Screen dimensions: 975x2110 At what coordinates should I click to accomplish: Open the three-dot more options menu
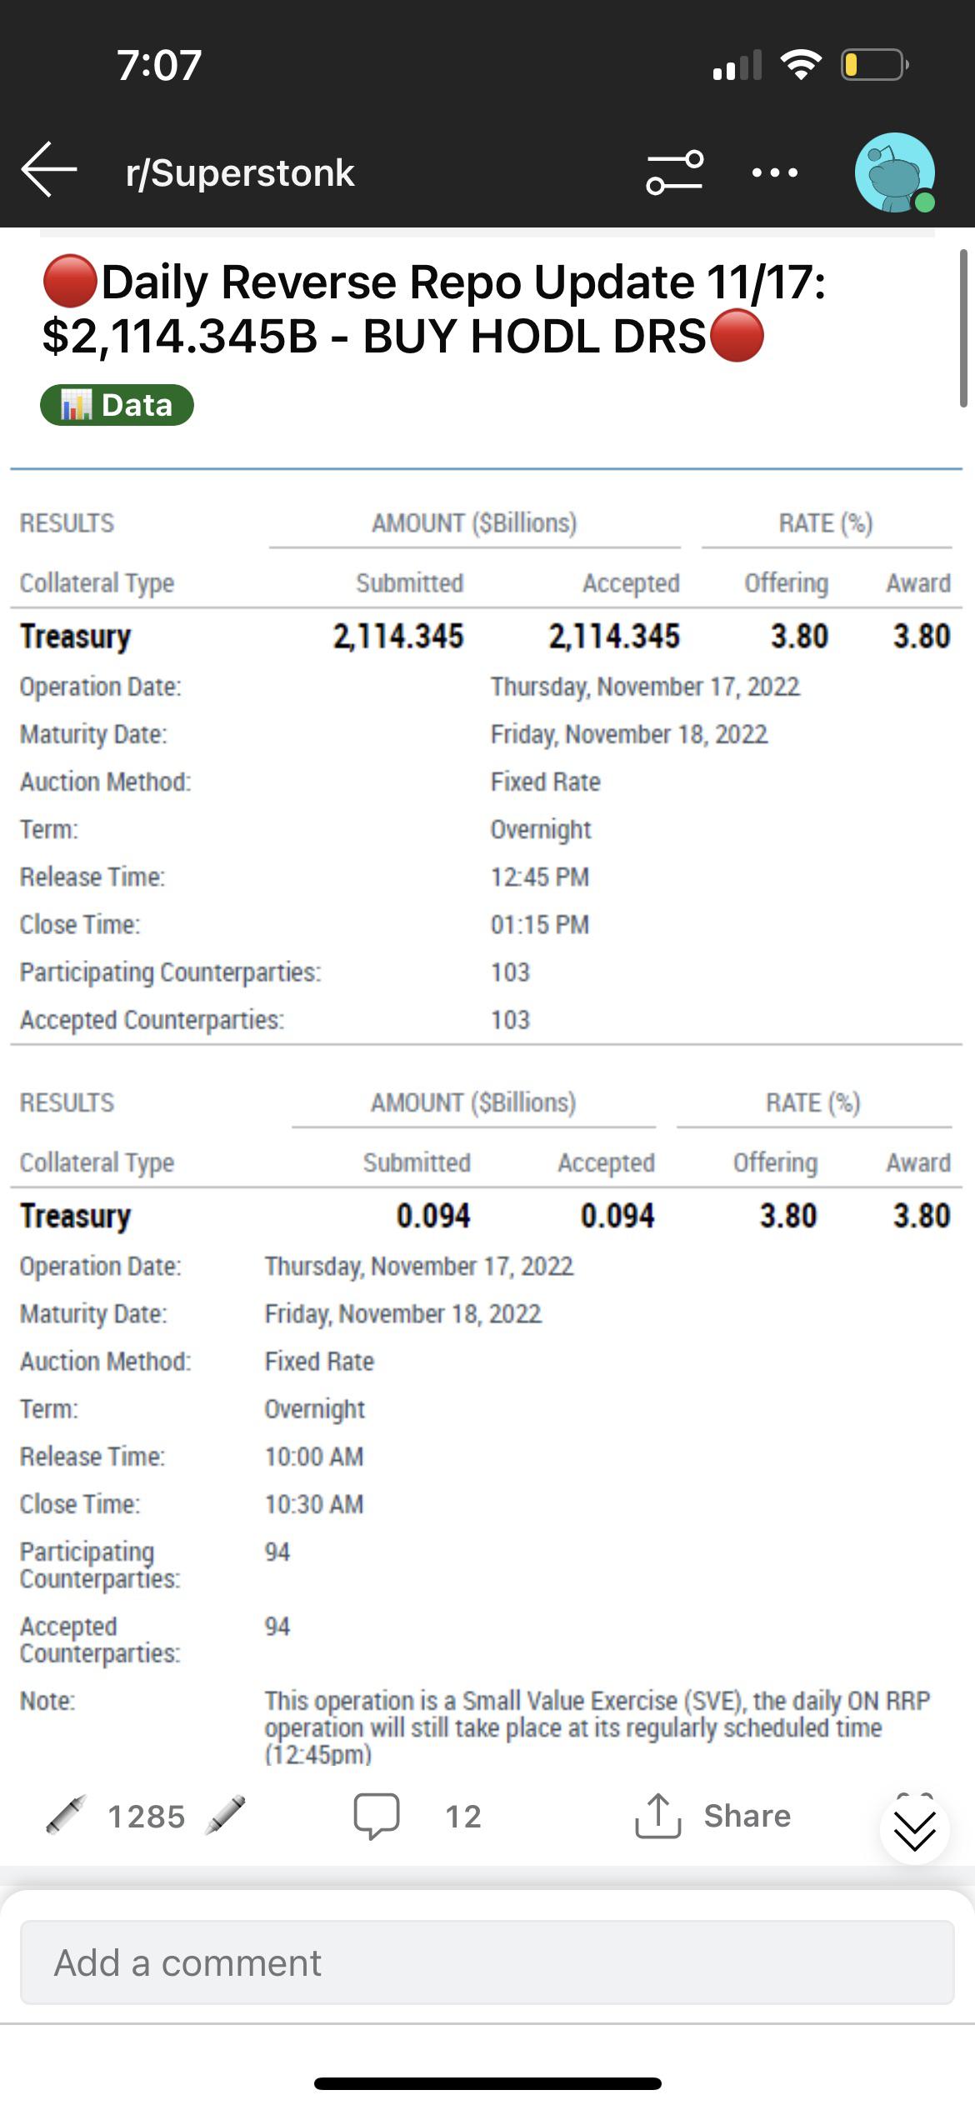[x=774, y=172]
